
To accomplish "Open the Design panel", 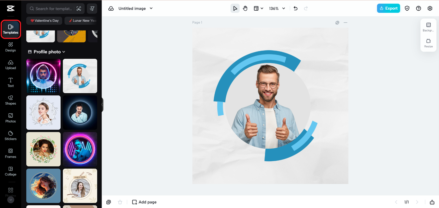I will coord(11,47).
